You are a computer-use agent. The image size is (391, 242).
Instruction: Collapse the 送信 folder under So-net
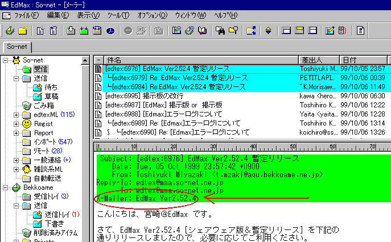(x=16, y=78)
